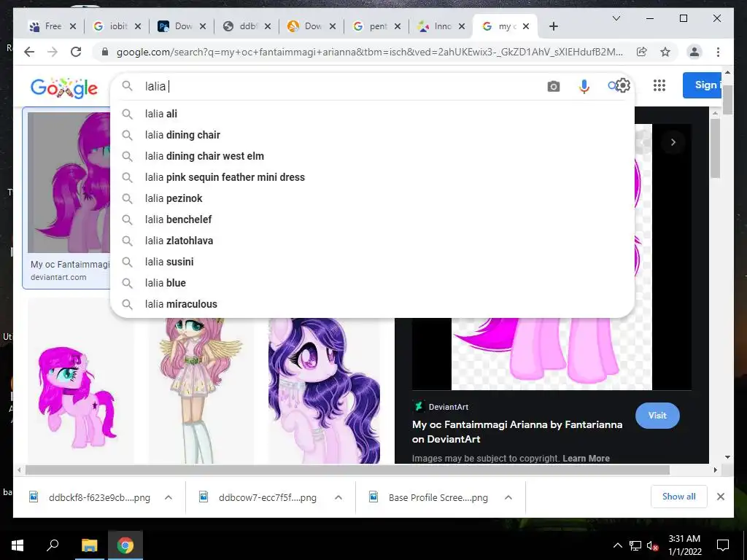This screenshot has width=747, height=560.
Task: Select suggestion 'lalia benchelef'
Action: coord(372,219)
